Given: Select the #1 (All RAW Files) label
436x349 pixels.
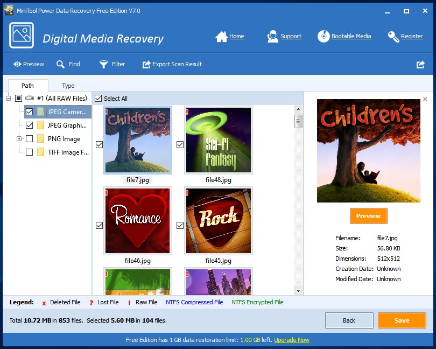Looking at the screenshot, I should pos(62,98).
